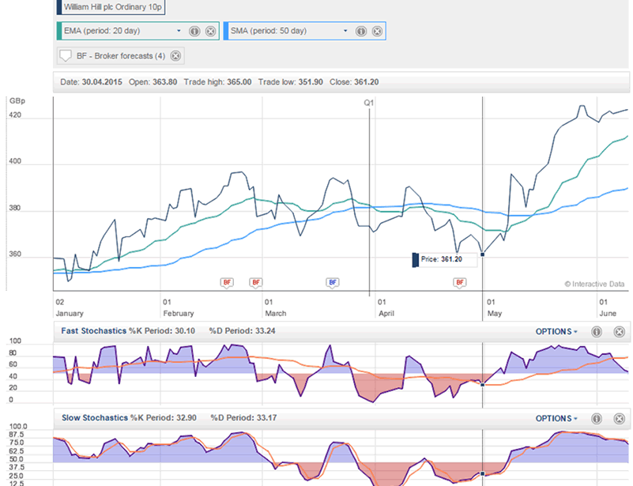Click the first red BF marker in February

click(x=227, y=281)
